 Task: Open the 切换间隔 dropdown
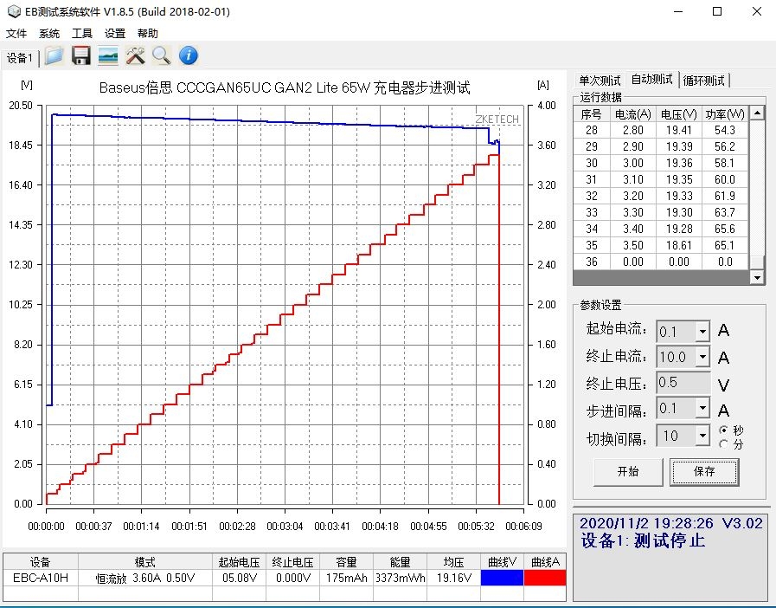click(702, 436)
